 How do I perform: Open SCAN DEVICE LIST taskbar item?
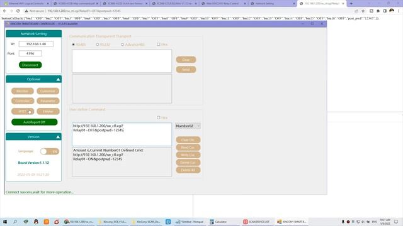click(256, 222)
